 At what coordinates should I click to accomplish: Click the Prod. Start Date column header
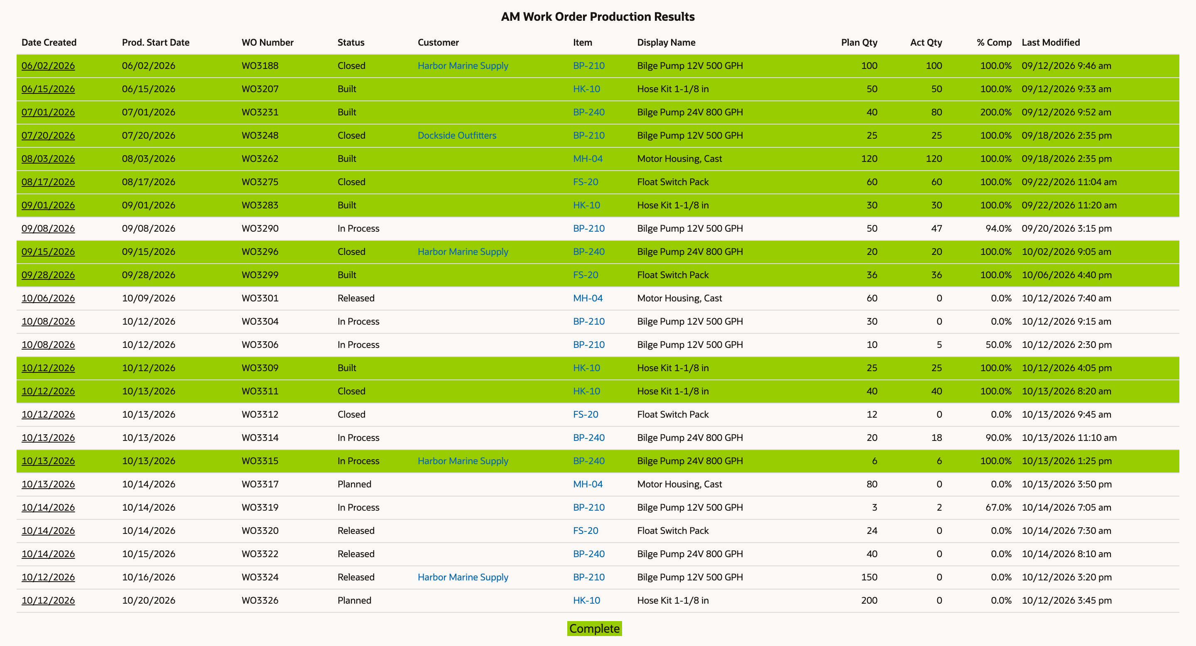click(x=156, y=42)
